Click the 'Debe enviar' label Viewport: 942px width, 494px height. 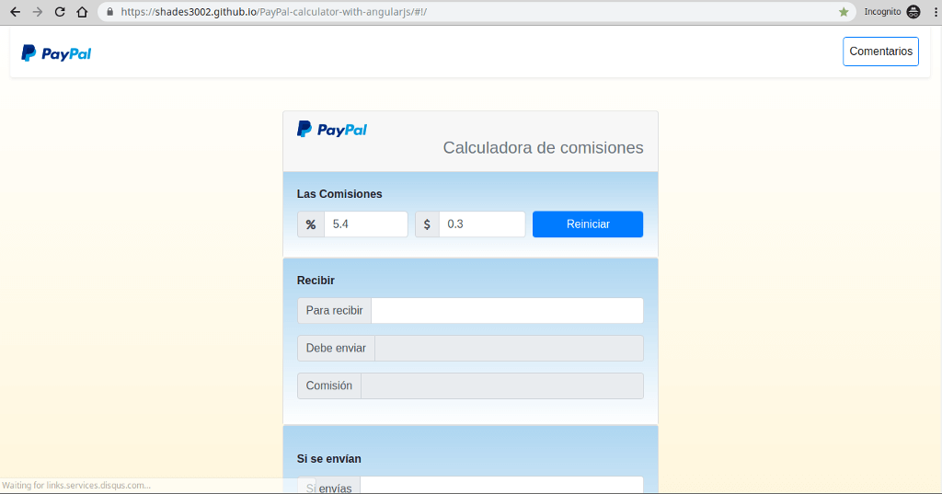[x=336, y=349]
